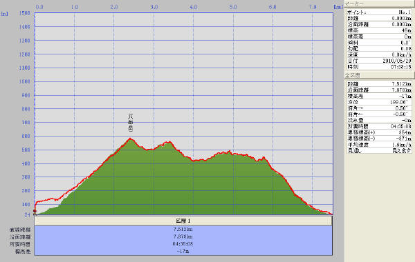The image size is (415, 262).
Task: Click the マーカー panel header
Action: coord(379,3)
